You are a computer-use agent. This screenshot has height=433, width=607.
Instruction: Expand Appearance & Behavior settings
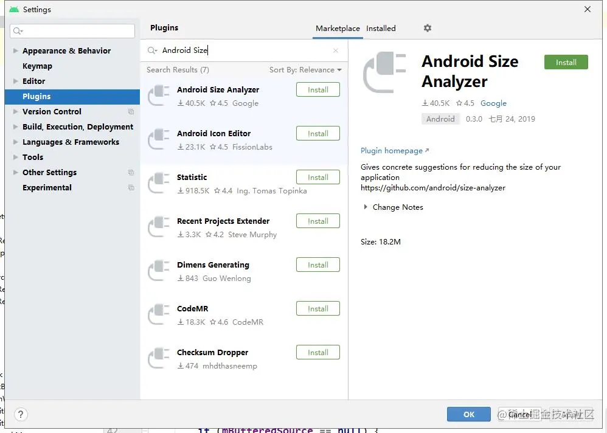[x=15, y=50]
